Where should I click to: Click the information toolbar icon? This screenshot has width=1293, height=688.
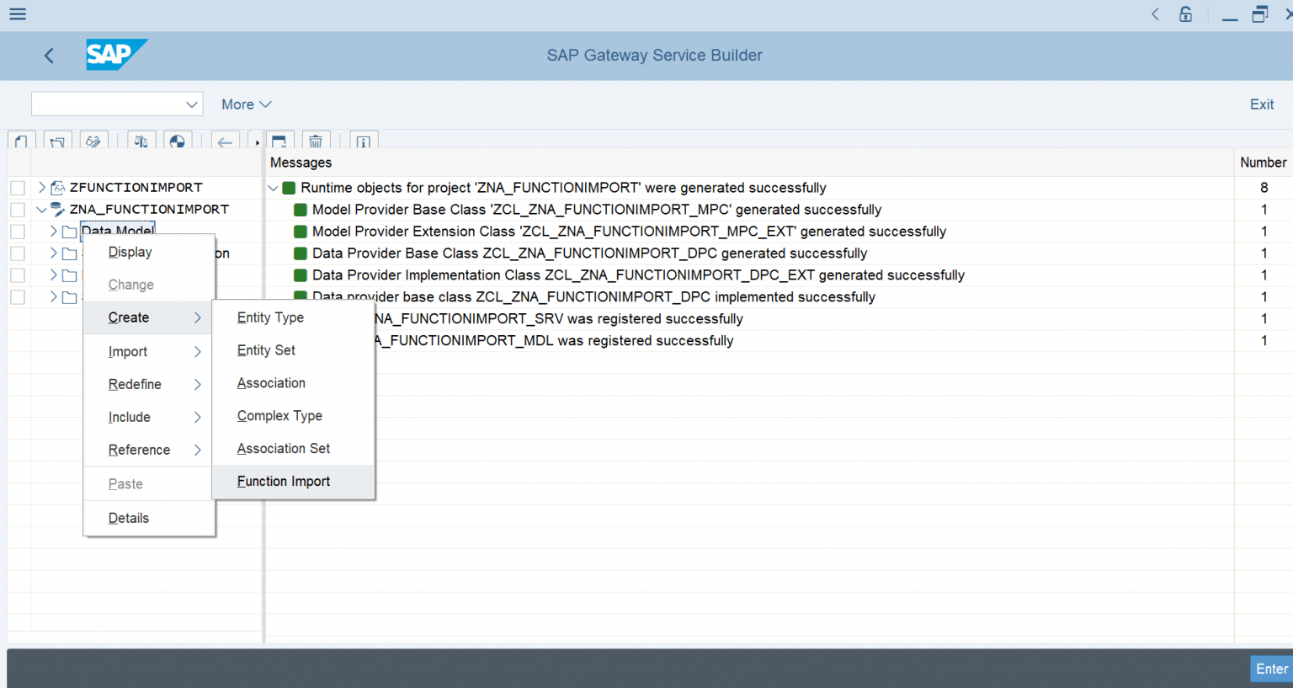[x=363, y=141]
